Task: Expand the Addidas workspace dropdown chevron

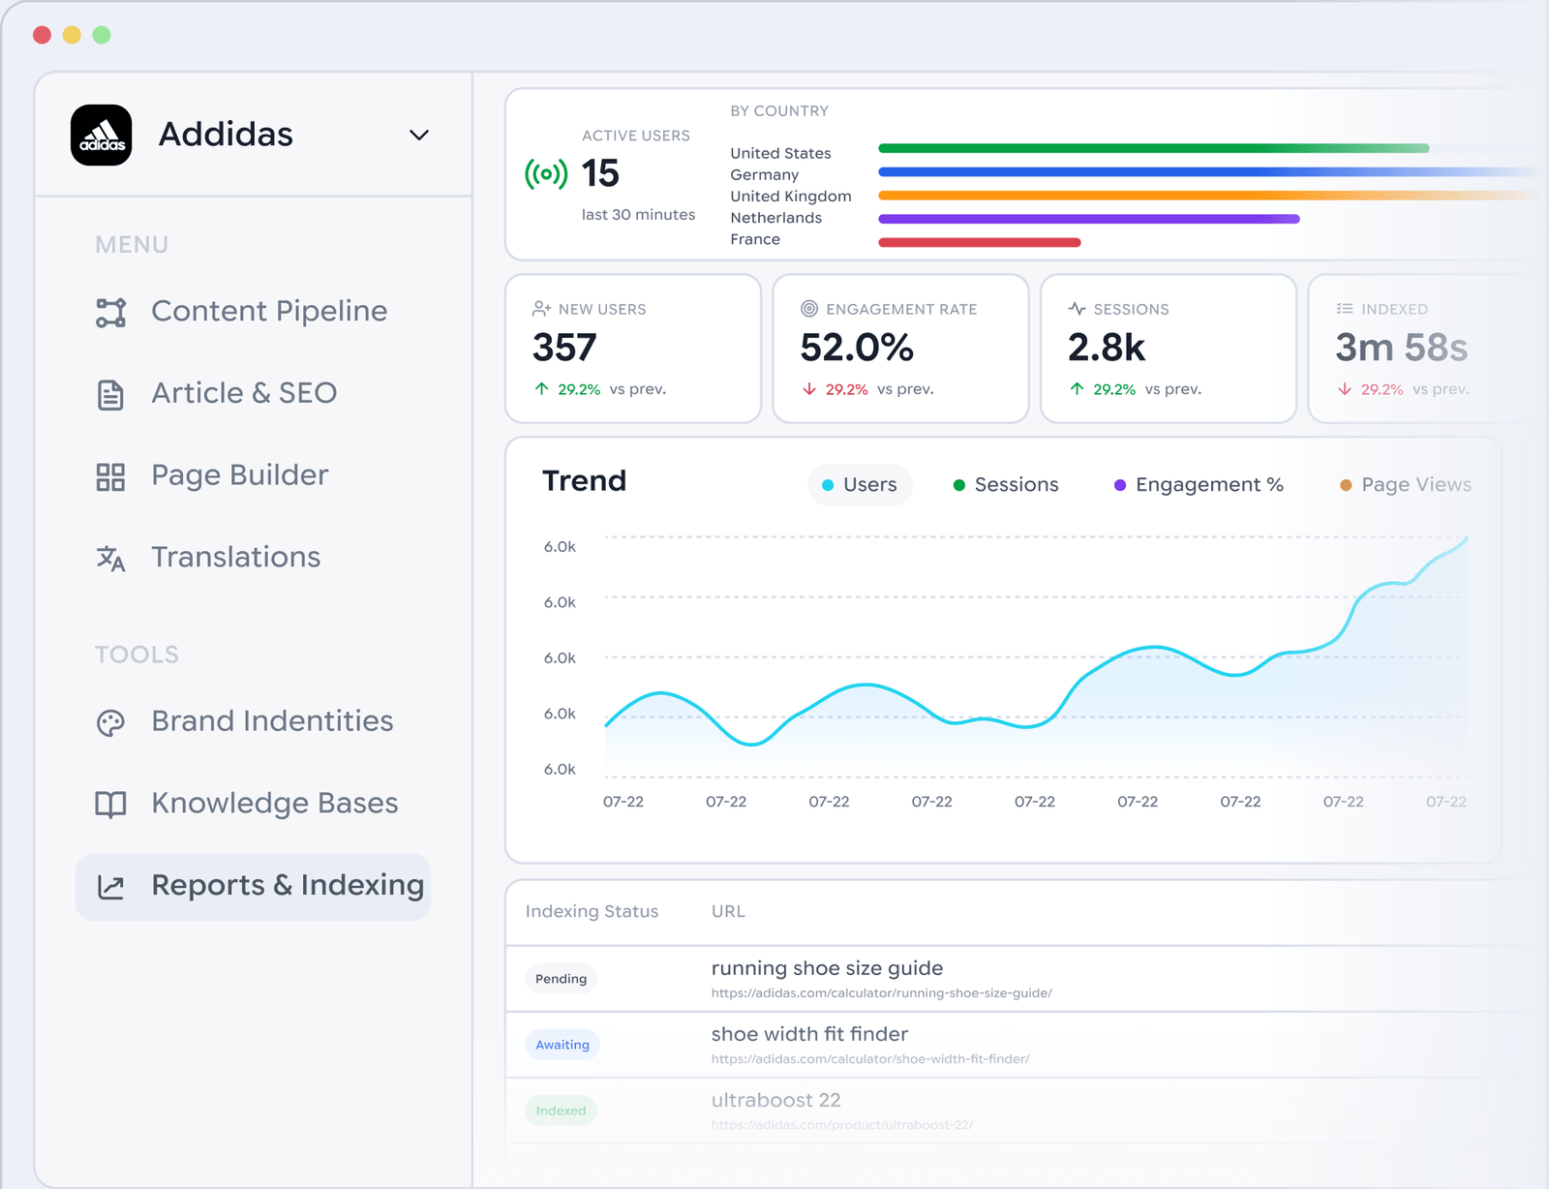Action: tap(419, 135)
